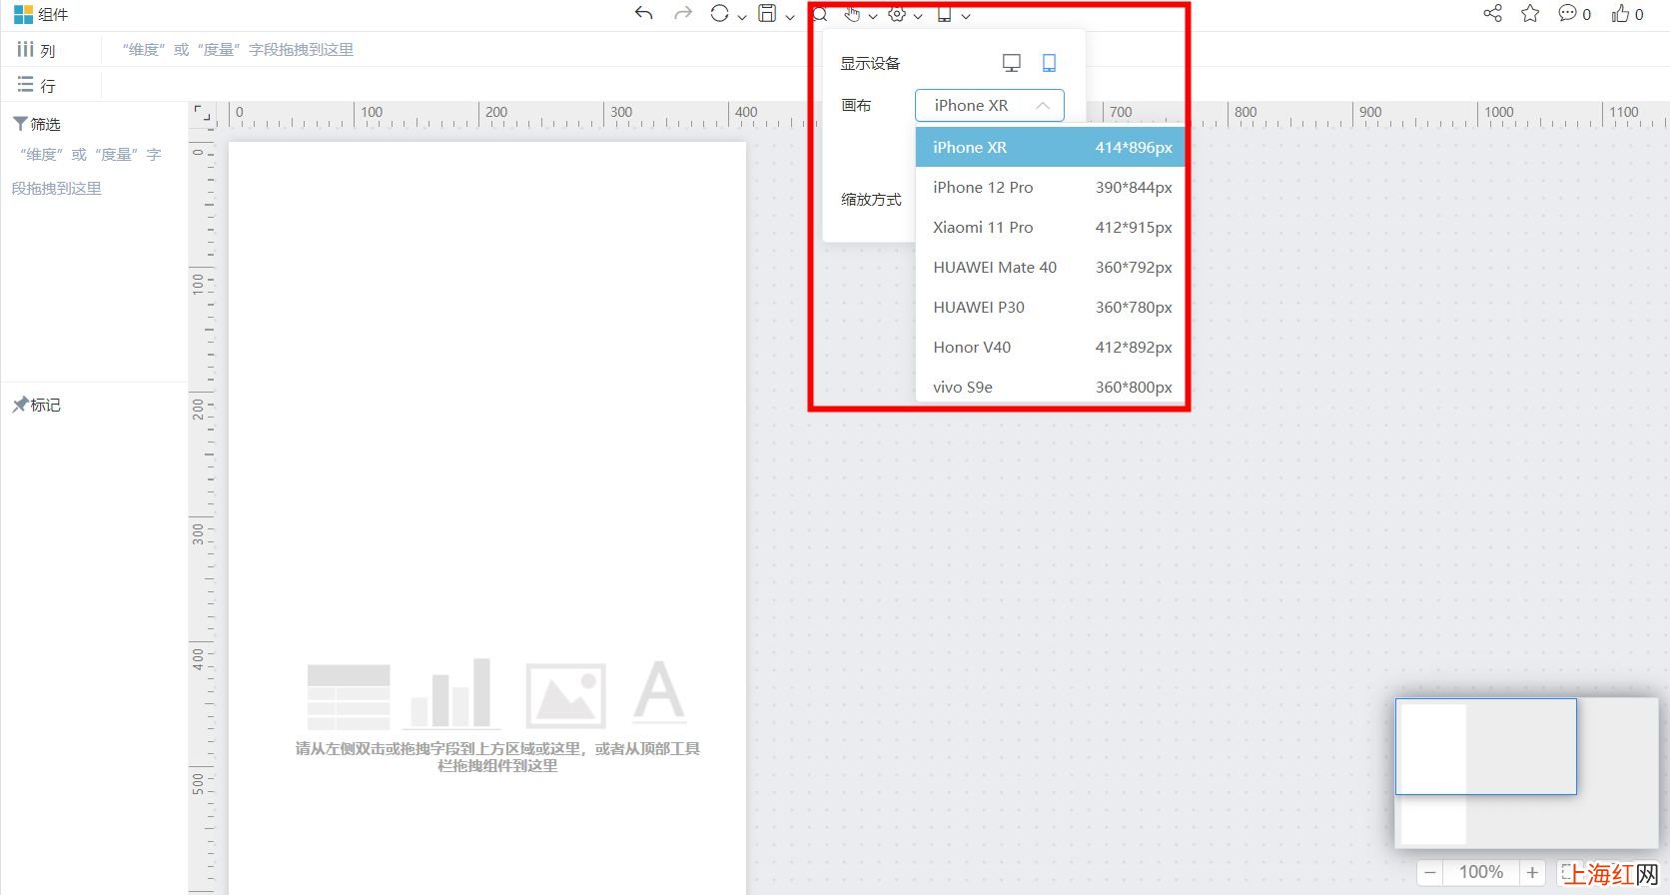The width and height of the screenshot is (1670, 895).
Task: Click the 缩放方式 label
Action: pos(871,199)
